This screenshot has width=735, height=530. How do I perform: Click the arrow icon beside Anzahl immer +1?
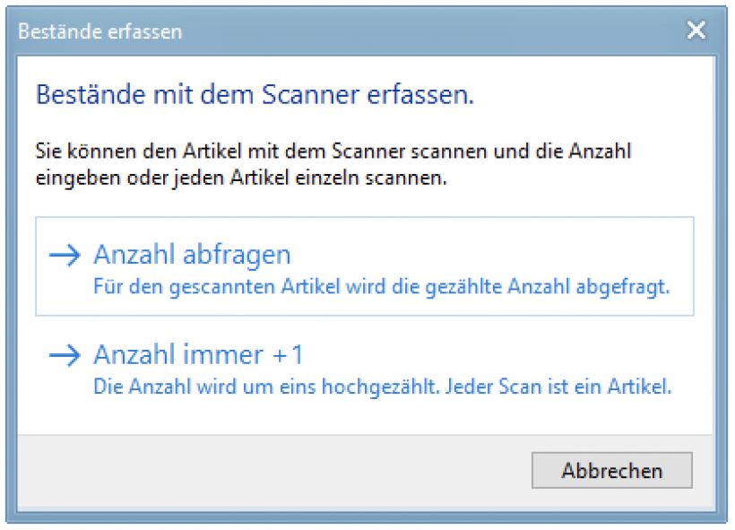coord(65,356)
